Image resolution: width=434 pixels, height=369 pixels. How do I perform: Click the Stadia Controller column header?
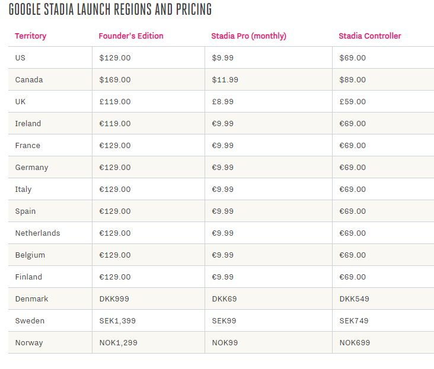tap(369, 36)
